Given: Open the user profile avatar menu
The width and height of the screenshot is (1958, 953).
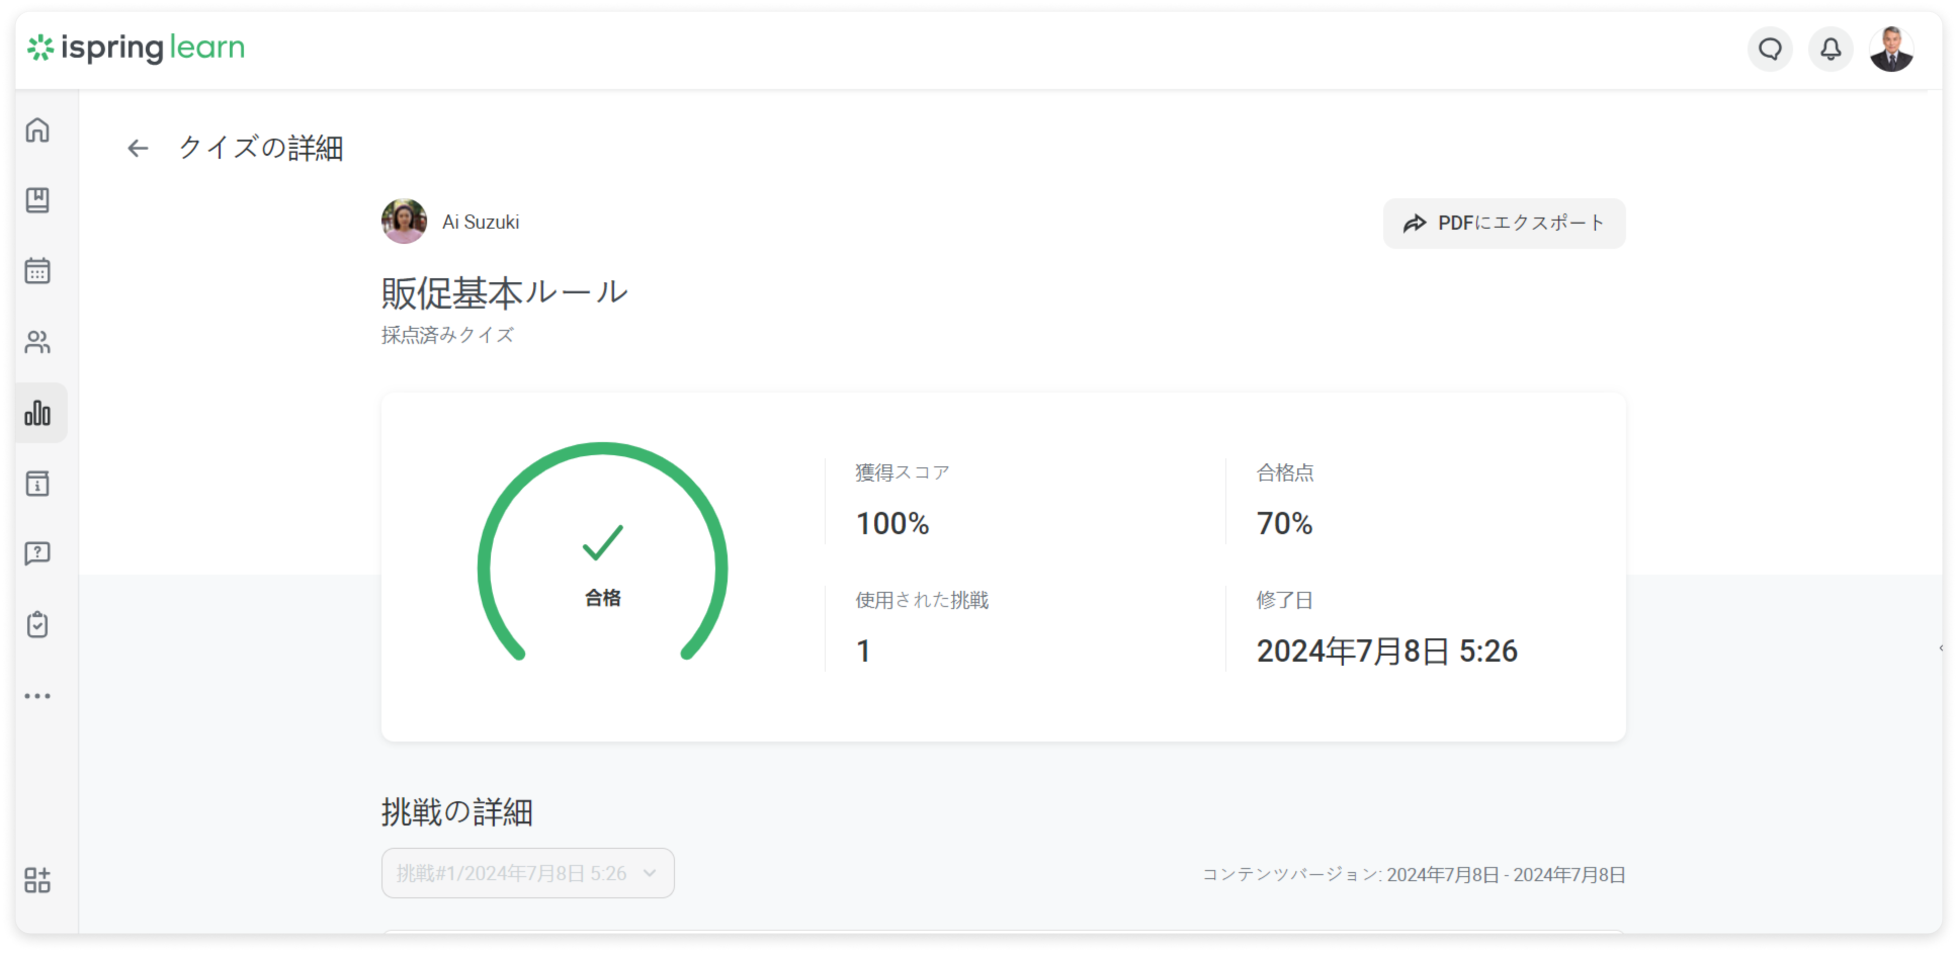Looking at the screenshot, I should point(1890,50).
